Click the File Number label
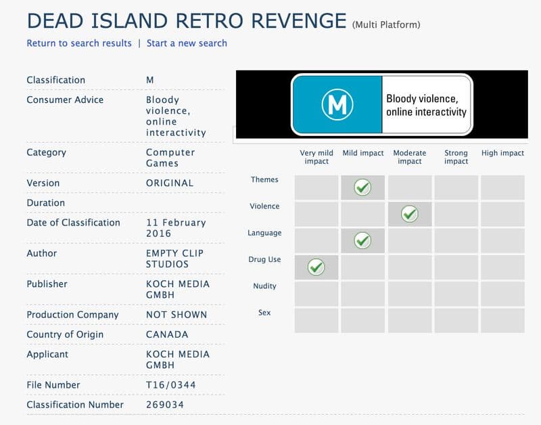Image resolution: width=541 pixels, height=425 pixels. [53, 385]
